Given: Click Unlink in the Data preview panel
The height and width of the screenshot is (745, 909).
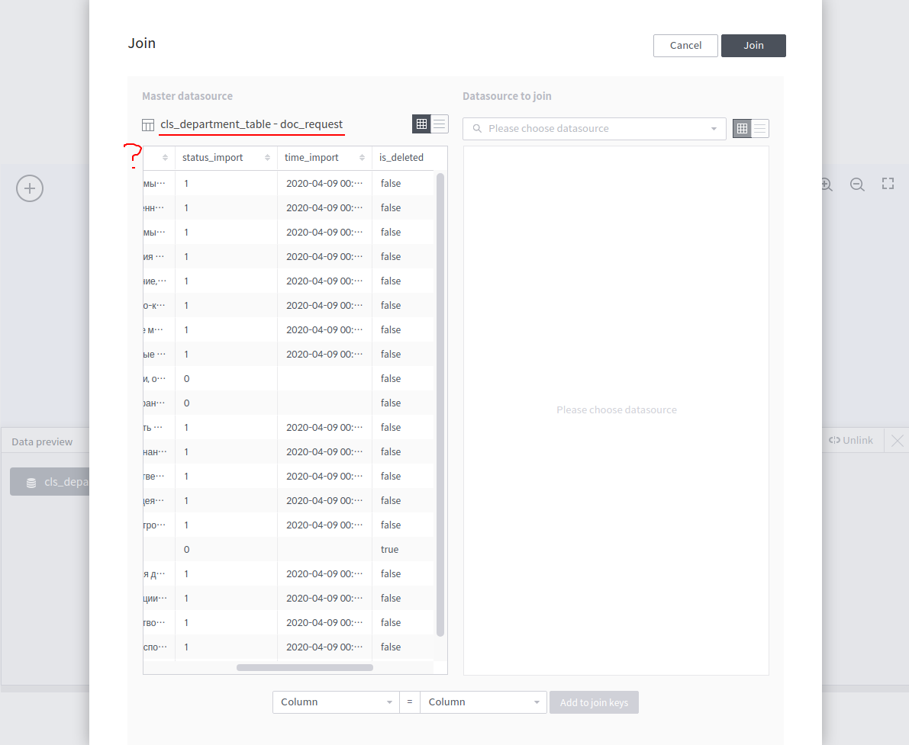Looking at the screenshot, I should 850,440.
